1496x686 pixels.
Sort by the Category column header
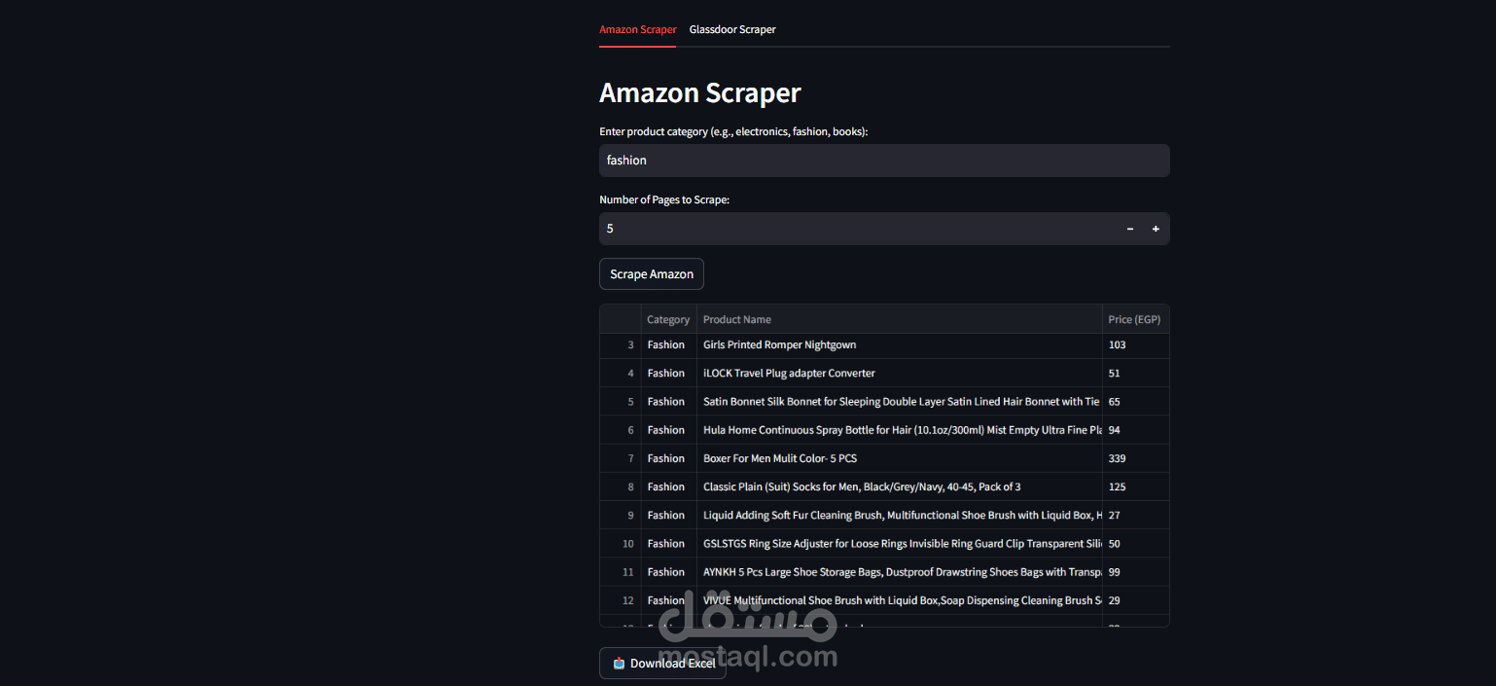[668, 319]
